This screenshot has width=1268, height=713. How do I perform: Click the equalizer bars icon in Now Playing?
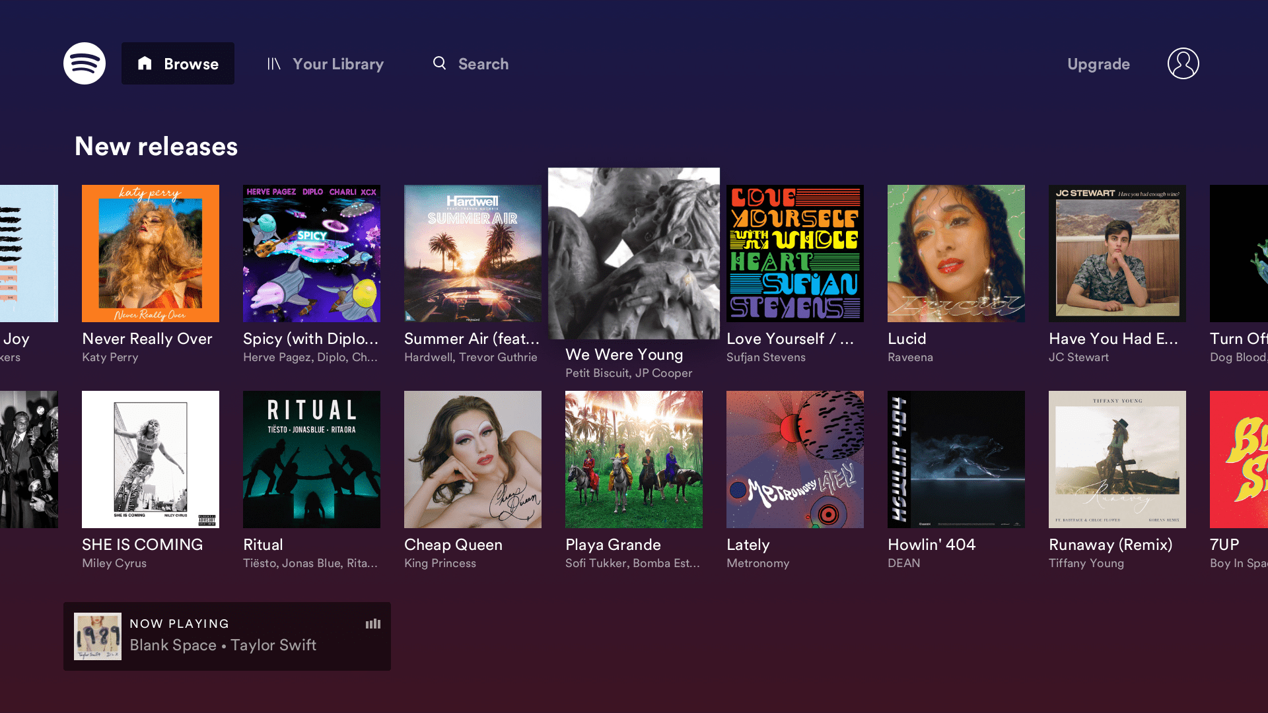coord(373,624)
